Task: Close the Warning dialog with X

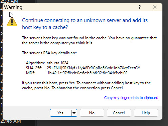Action: [x=155, y=7]
